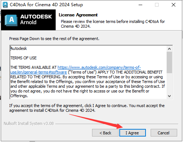Accept the license with I Agree
The image size is (183, 142).
[132, 133]
